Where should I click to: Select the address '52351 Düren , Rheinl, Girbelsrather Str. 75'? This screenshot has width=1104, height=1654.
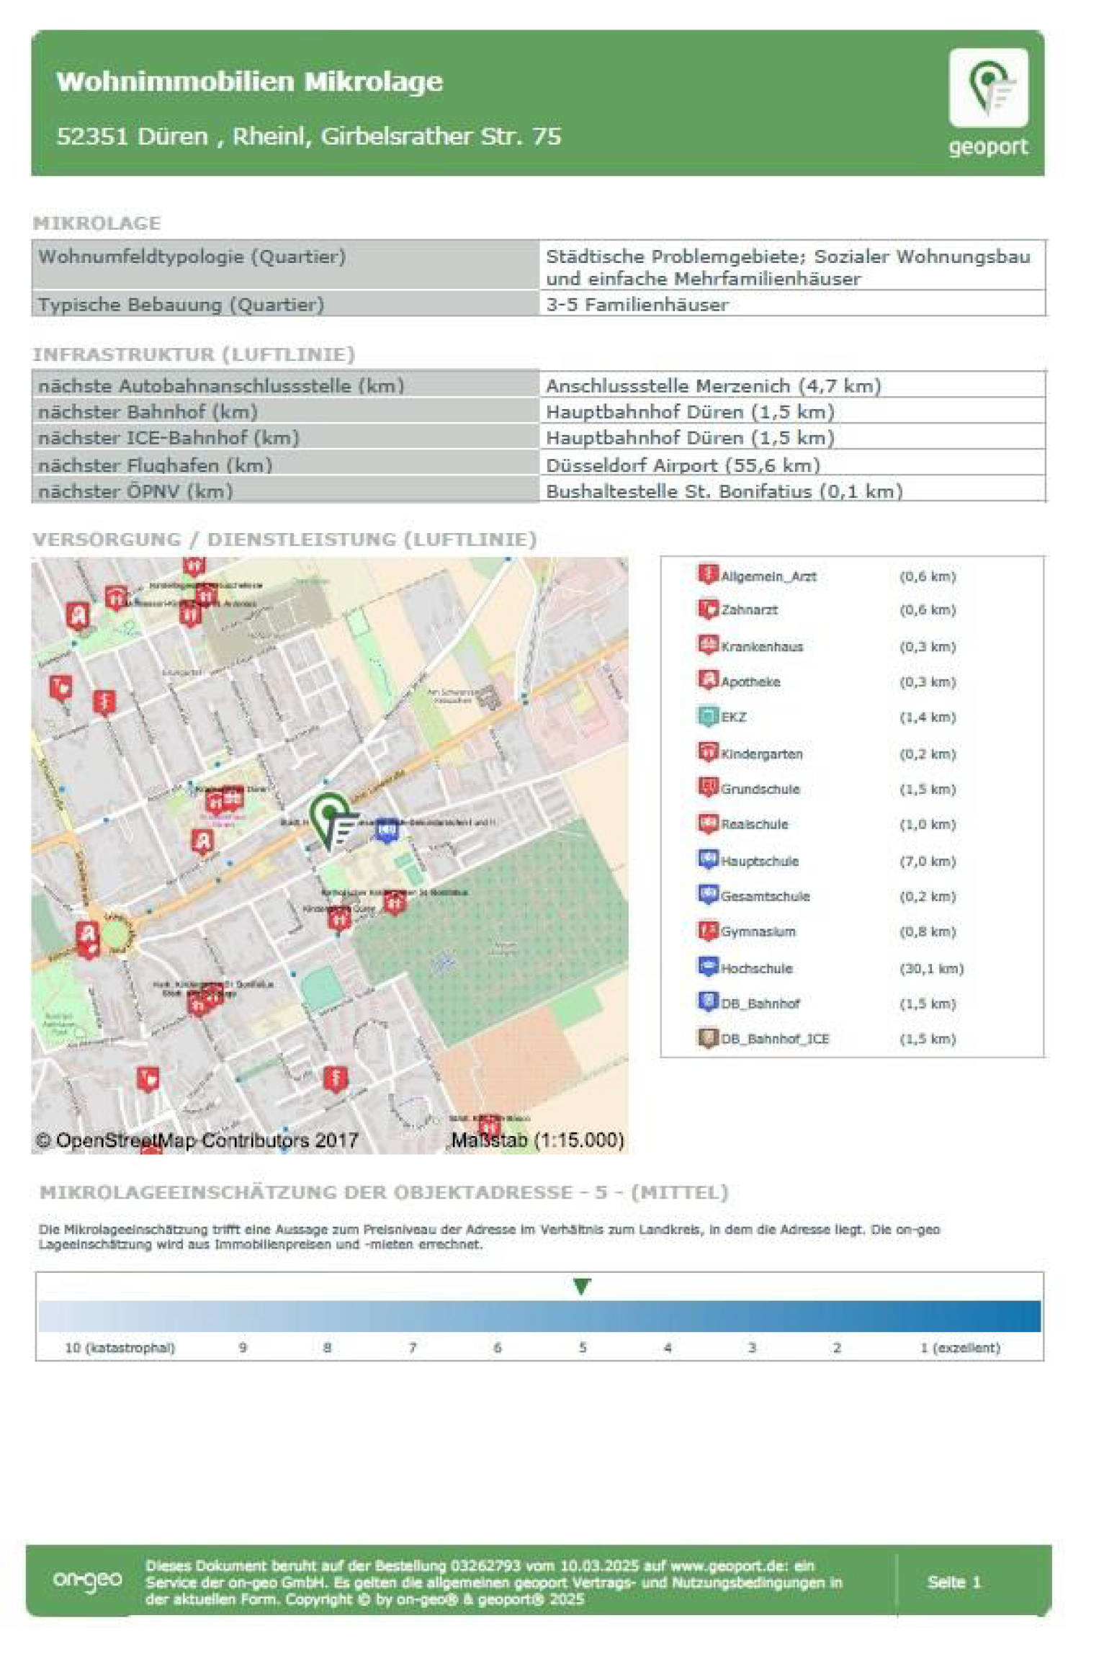308,136
